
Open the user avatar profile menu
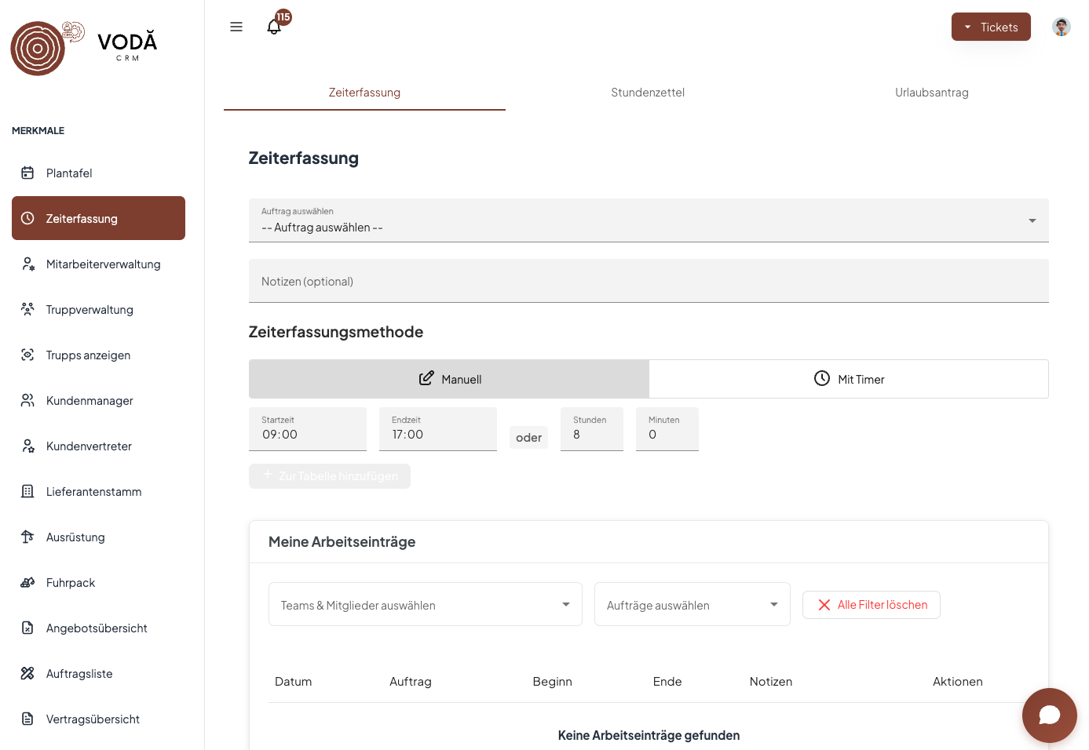click(1062, 27)
